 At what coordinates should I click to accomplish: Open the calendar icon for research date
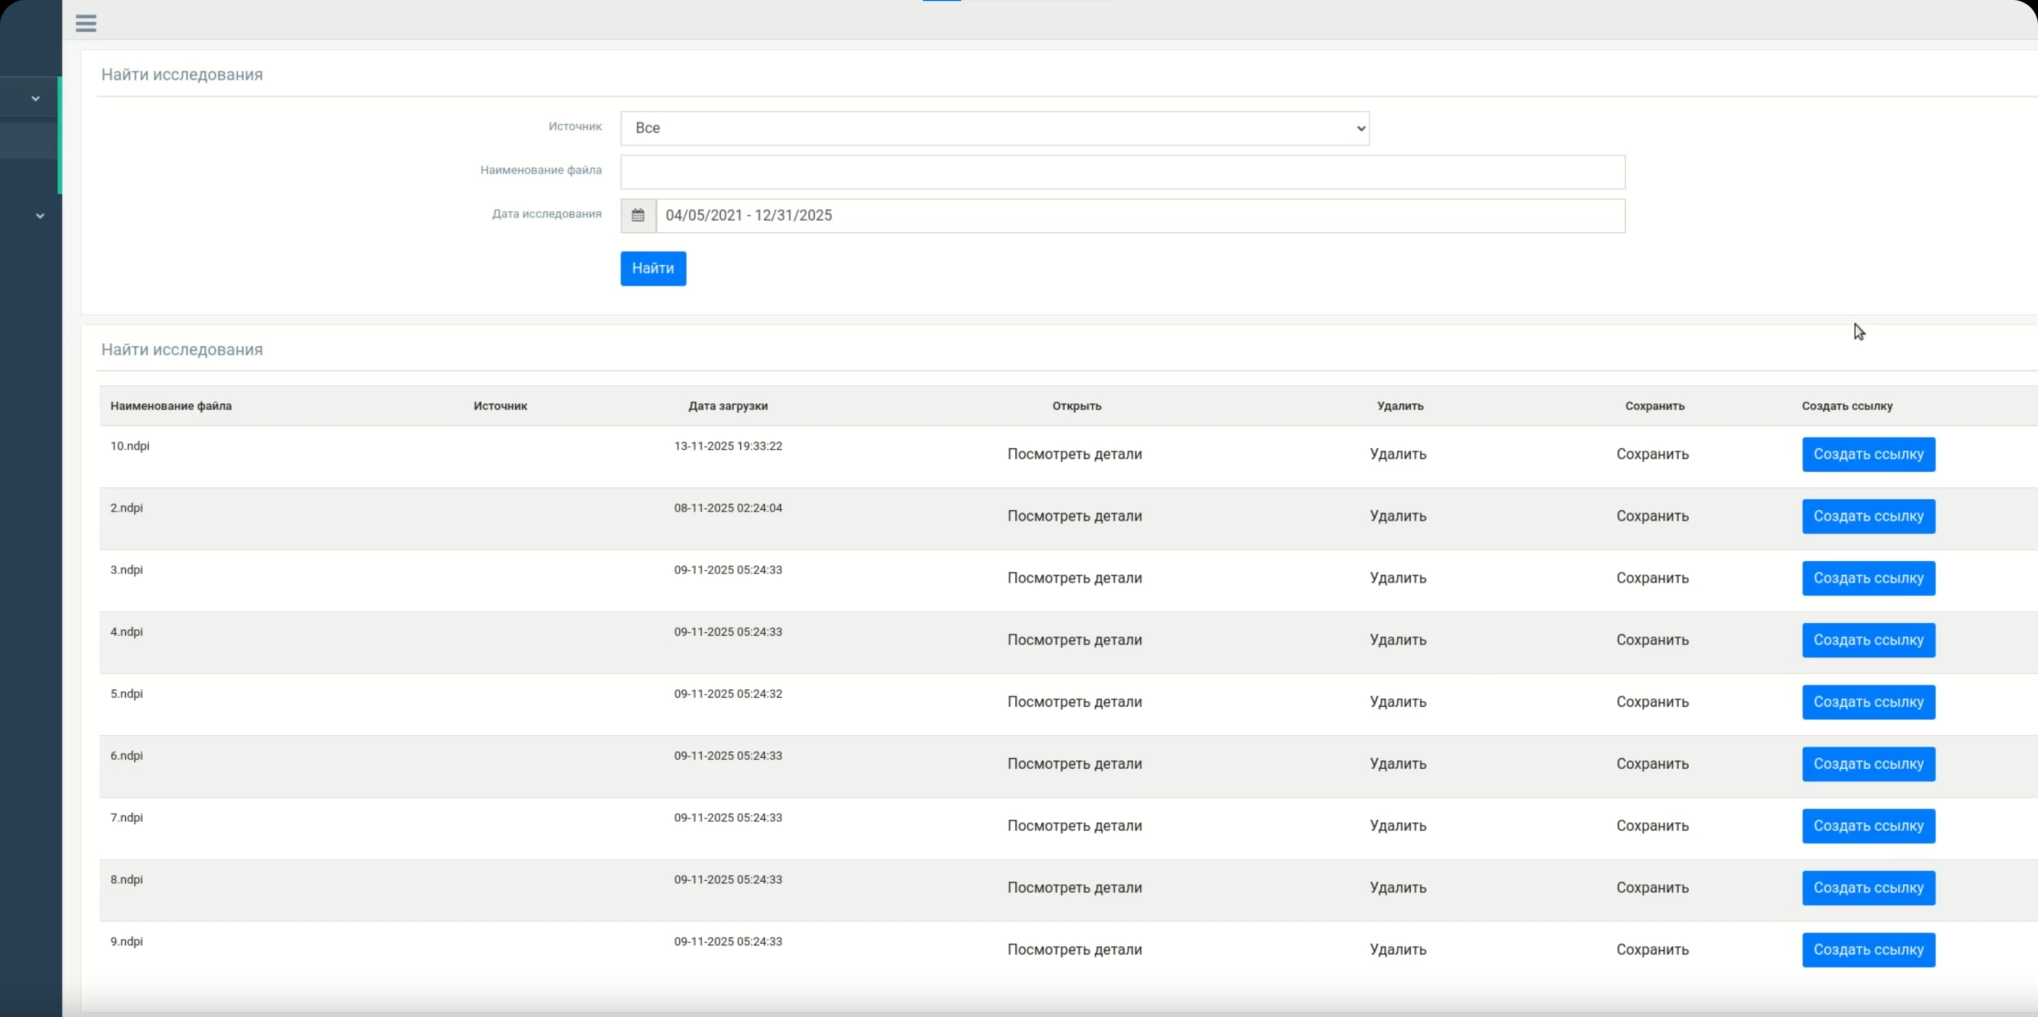tap(638, 216)
